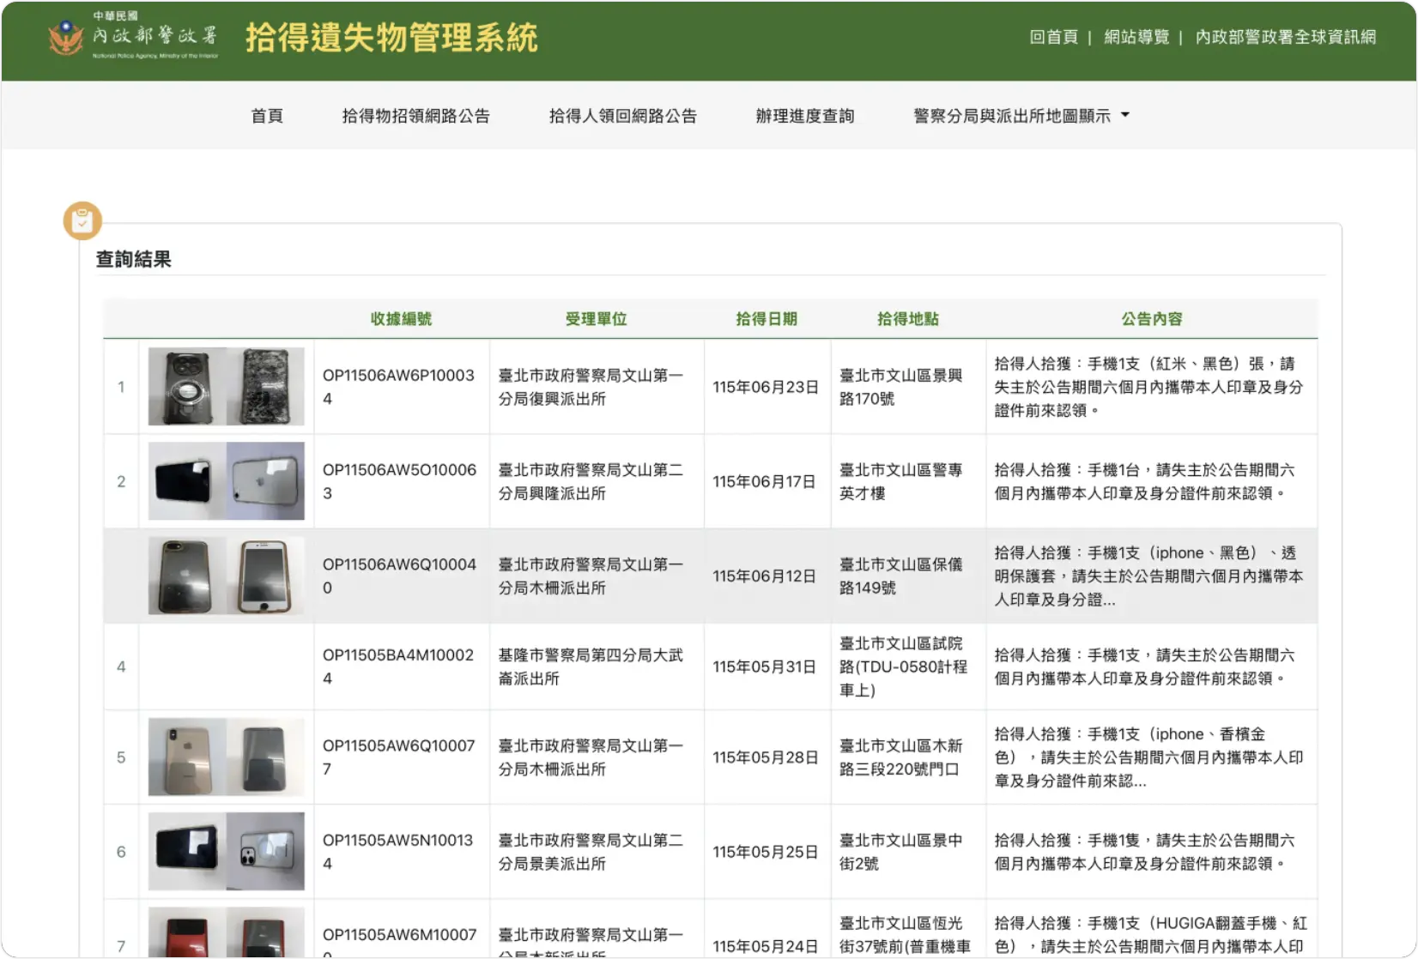Image resolution: width=1418 pixels, height=959 pixels.
Task: Click the 公告內容 column header
Action: coord(1151,319)
